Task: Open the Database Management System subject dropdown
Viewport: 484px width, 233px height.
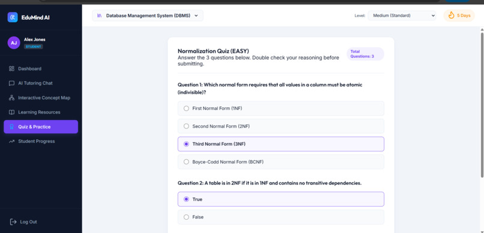Action: pos(148,16)
